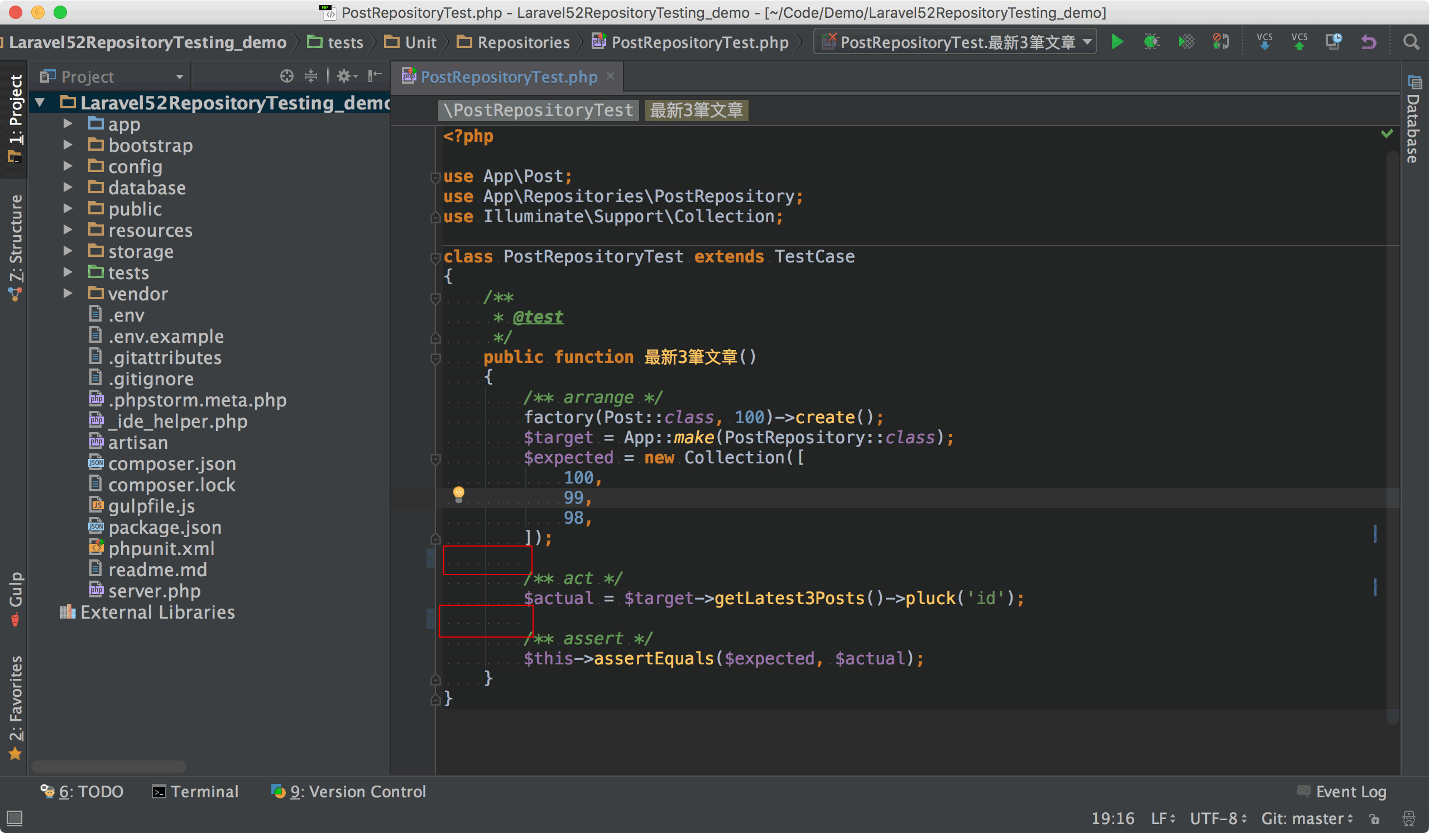Toggle tool window buttons bottom-left icon
Image resolution: width=1429 pixels, height=833 pixels.
pyautogui.click(x=14, y=818)
